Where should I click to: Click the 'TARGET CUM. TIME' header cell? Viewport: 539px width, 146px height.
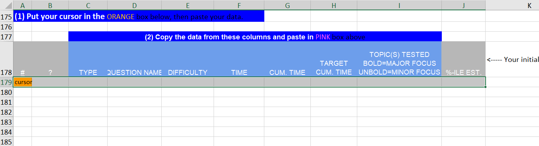tap(334, 59)
